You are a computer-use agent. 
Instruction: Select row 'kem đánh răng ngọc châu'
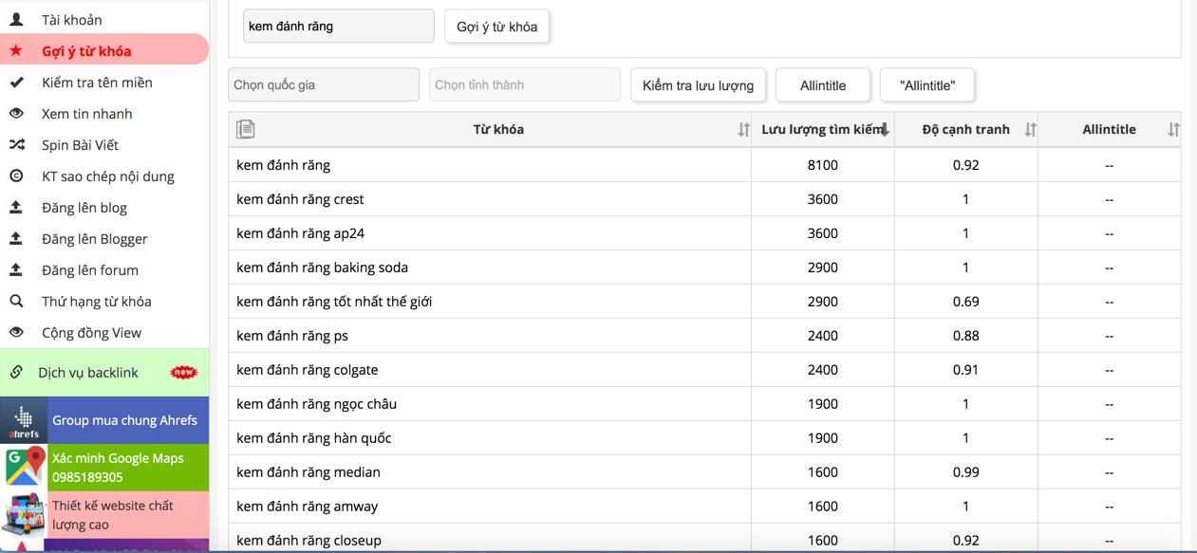pos(704,404)
